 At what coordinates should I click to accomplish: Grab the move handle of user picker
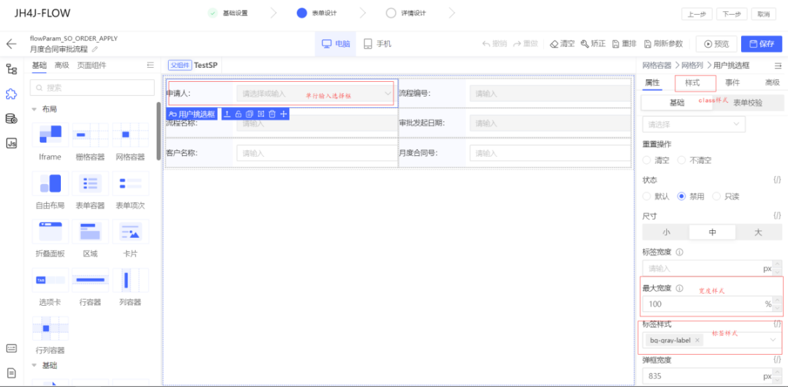coord(283,114)
